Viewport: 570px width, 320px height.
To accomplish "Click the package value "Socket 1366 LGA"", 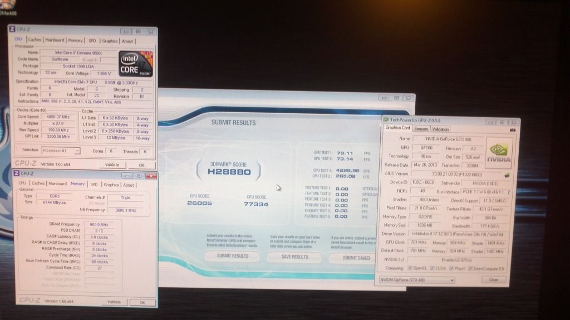I will click(78, 66).
